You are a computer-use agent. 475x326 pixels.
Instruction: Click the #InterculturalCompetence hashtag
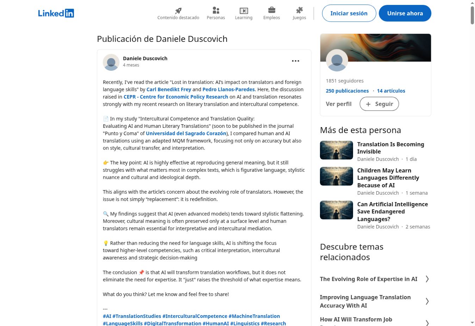pyautogui.click(x=195, y=316)
